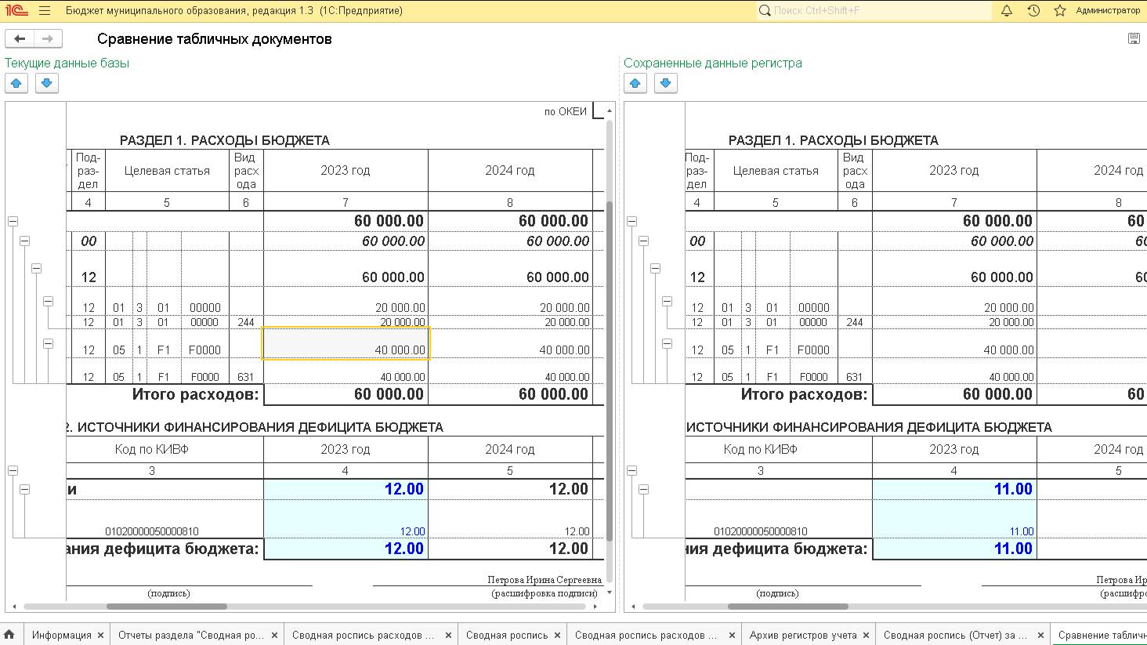Select РАЗДЕЛ 1. РАСХОДЫ БЮДЖЕТА title in current data pane
1147x645 pixels.
(225, 140)
